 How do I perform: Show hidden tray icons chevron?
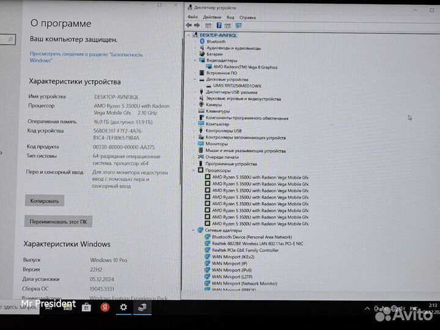click(x=367, y=309)
